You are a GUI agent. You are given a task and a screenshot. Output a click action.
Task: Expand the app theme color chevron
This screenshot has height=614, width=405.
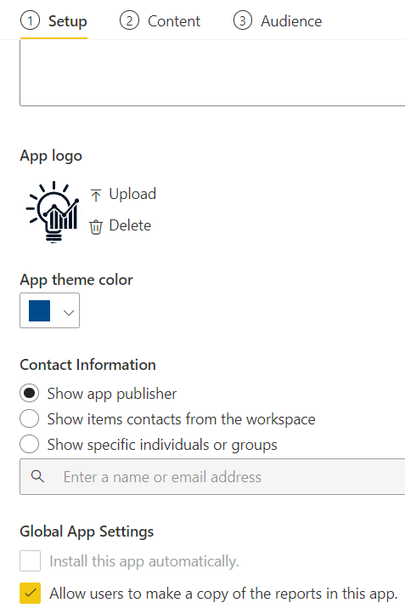(69, 312)
